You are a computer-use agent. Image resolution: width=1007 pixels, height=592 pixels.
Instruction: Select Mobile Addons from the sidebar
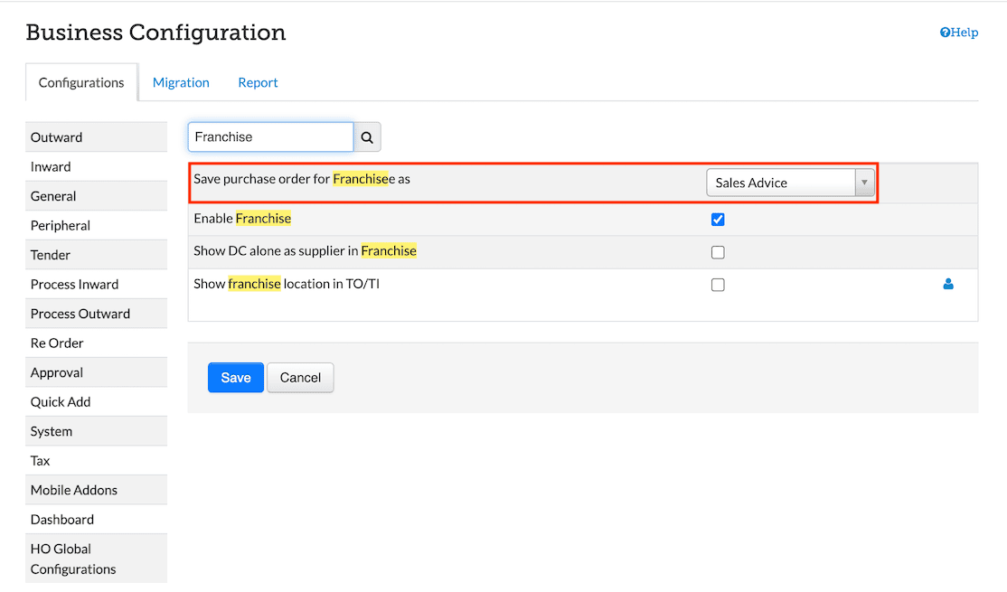pos(74,490)
